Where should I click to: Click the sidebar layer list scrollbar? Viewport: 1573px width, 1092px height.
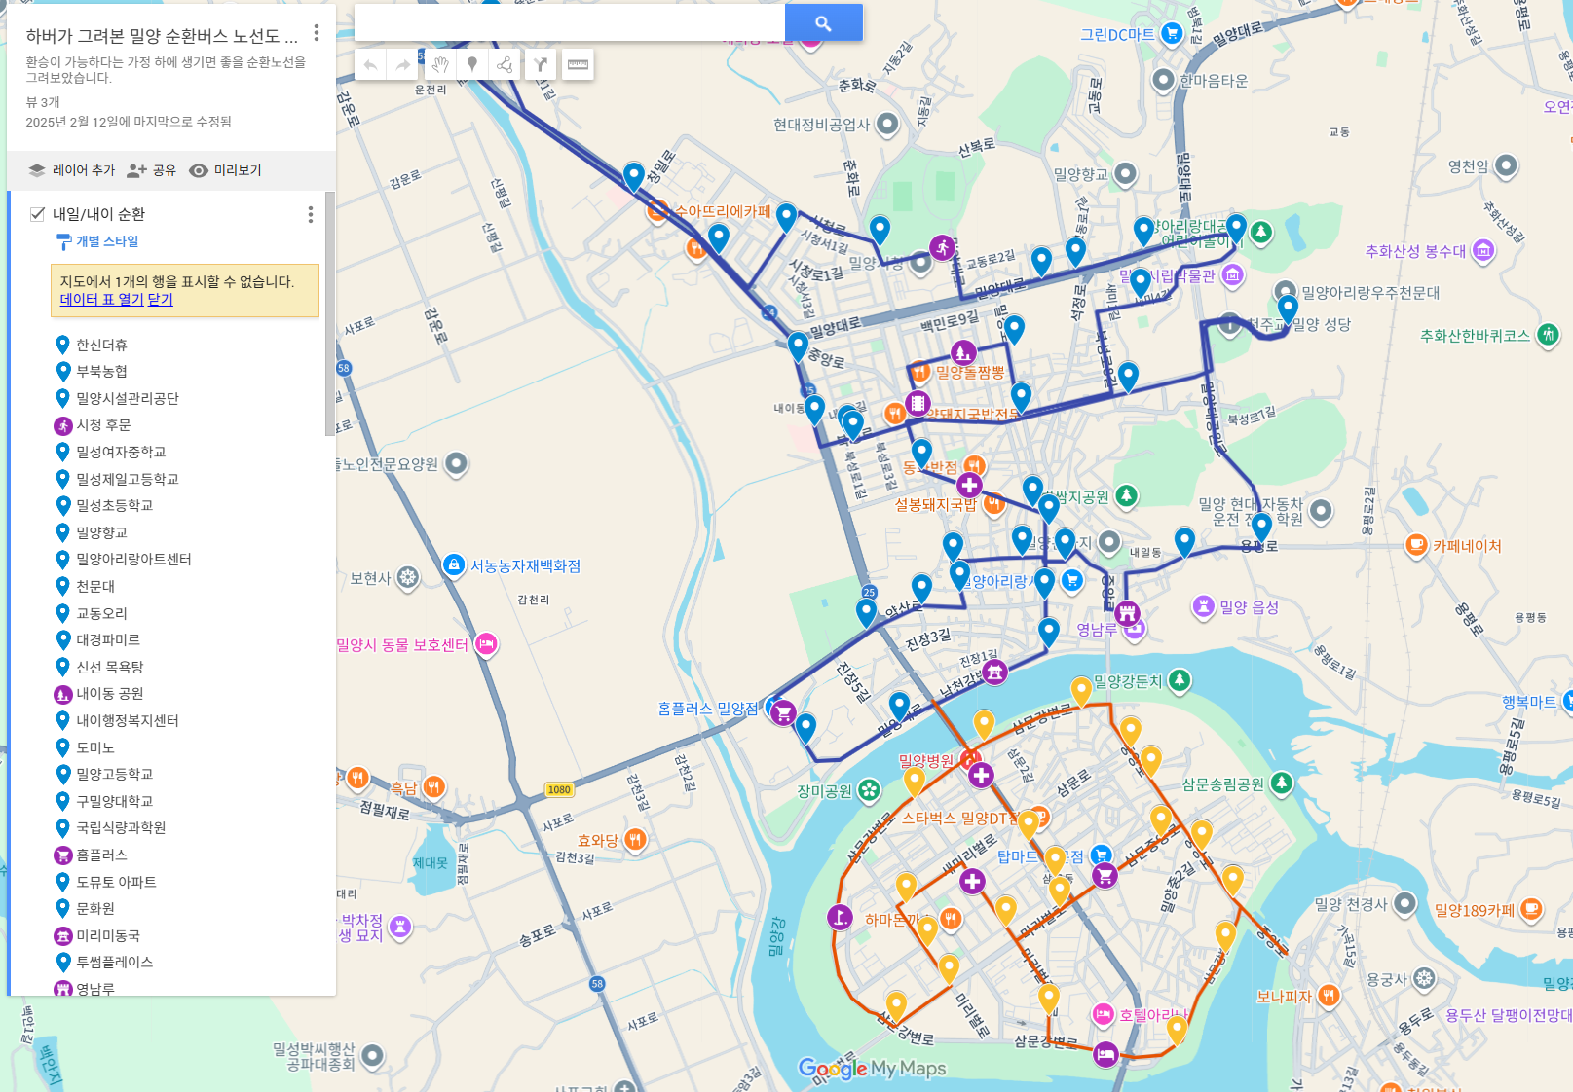point(330,313)
